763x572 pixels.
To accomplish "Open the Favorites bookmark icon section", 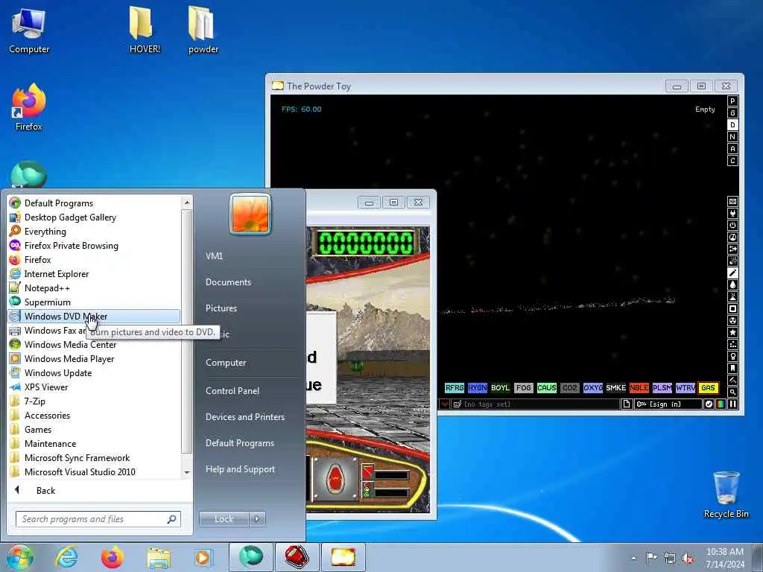I will coord(733,368).
